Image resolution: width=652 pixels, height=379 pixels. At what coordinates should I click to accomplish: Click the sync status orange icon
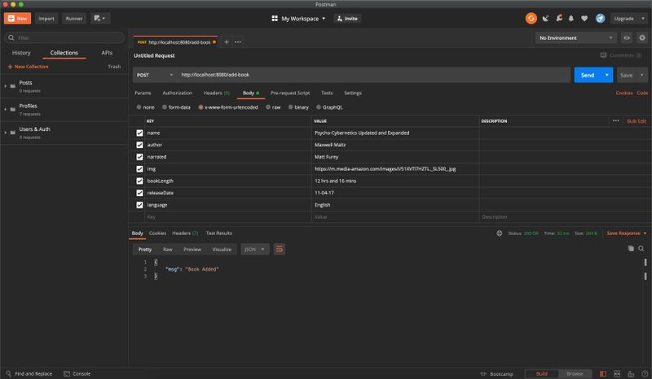tap(531, 18)
